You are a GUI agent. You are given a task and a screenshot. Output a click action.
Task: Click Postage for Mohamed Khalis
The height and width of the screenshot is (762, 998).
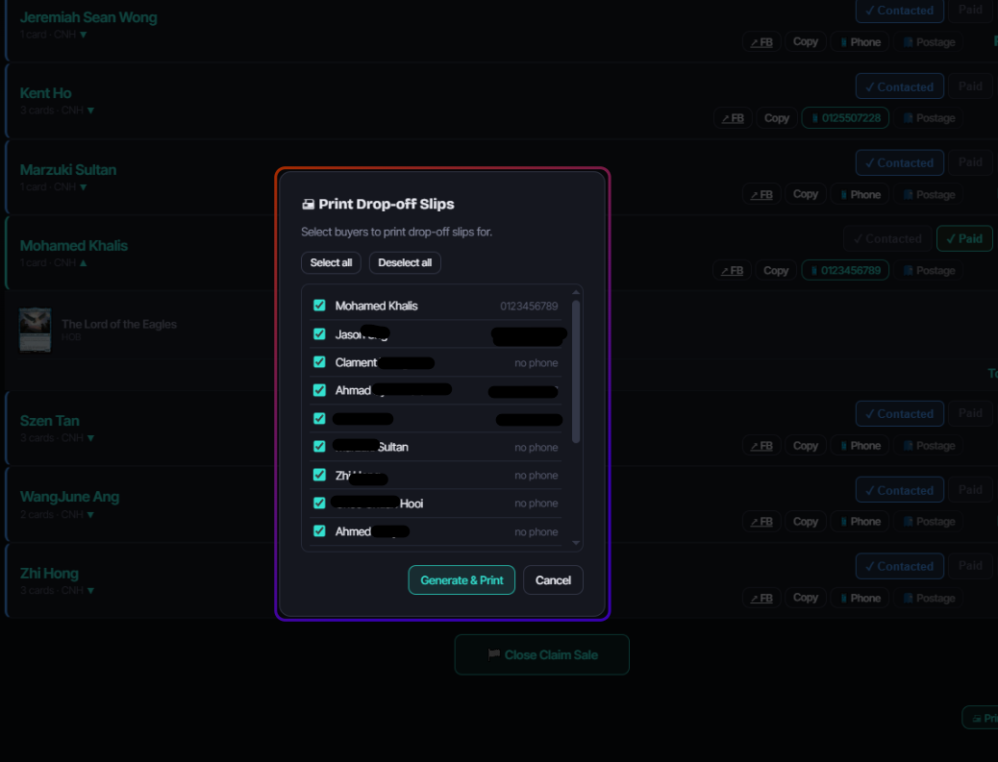pos(929,270)
